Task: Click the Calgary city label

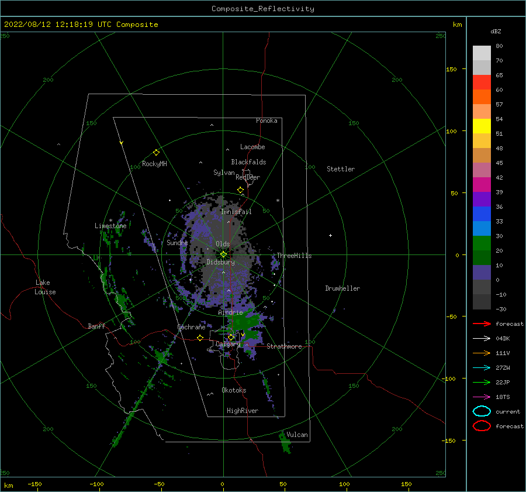Action: (x=228, y=344)
